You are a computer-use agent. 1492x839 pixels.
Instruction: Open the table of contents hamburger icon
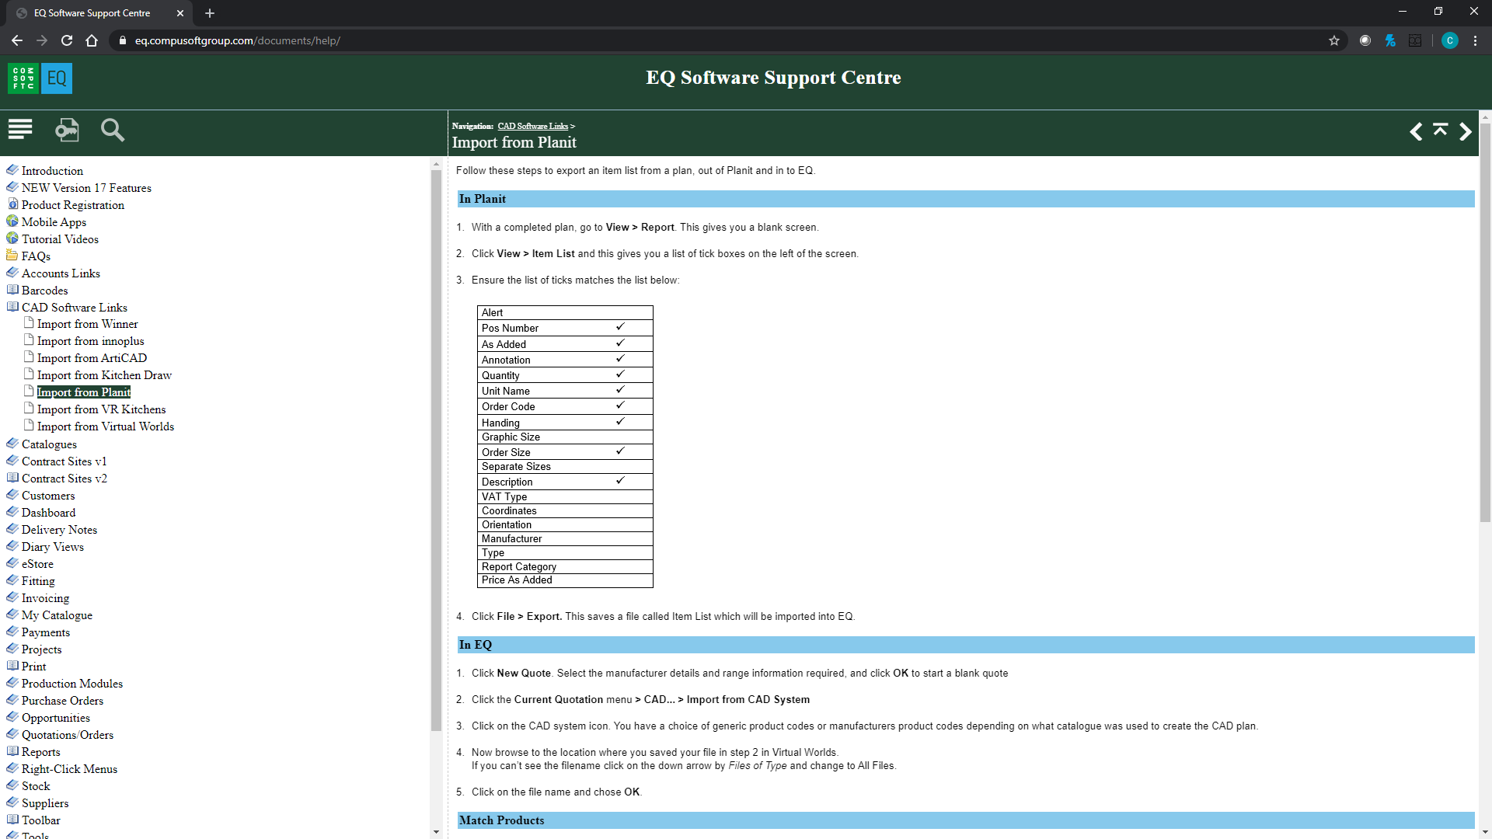[20, 129]
